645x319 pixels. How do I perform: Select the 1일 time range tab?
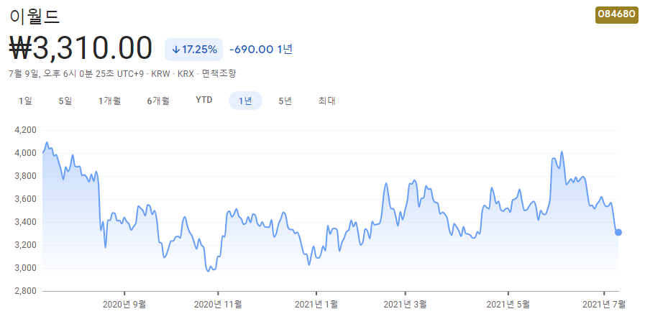coord(25,101)
